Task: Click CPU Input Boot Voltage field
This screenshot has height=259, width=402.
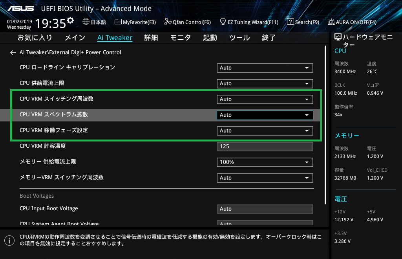Action: coord(265,209)
